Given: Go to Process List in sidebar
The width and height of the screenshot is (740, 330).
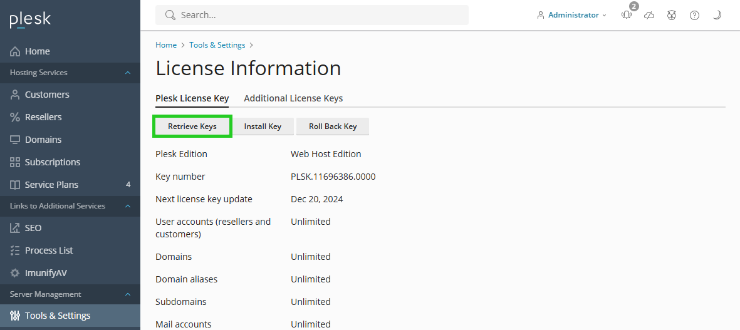Looking at the screenshot, I should click(x=49, y=250).
